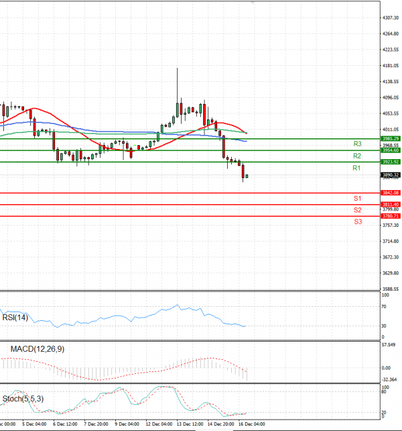Select the 3780.71 support price tag
This screenshot has height=431, width=402.
[x=391, y=216]
